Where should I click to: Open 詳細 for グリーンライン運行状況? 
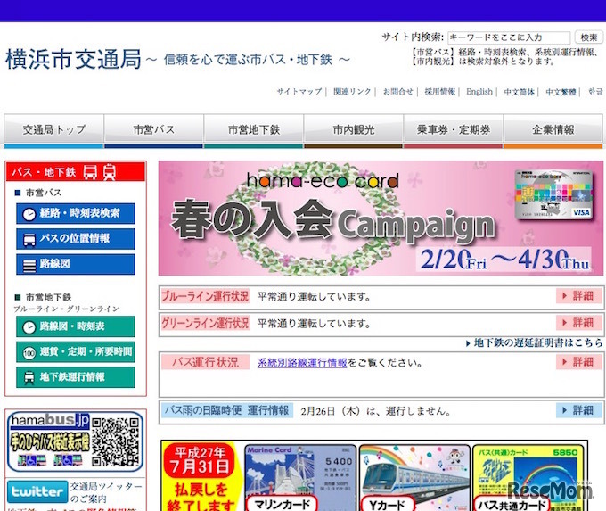(x=578, y=323)
